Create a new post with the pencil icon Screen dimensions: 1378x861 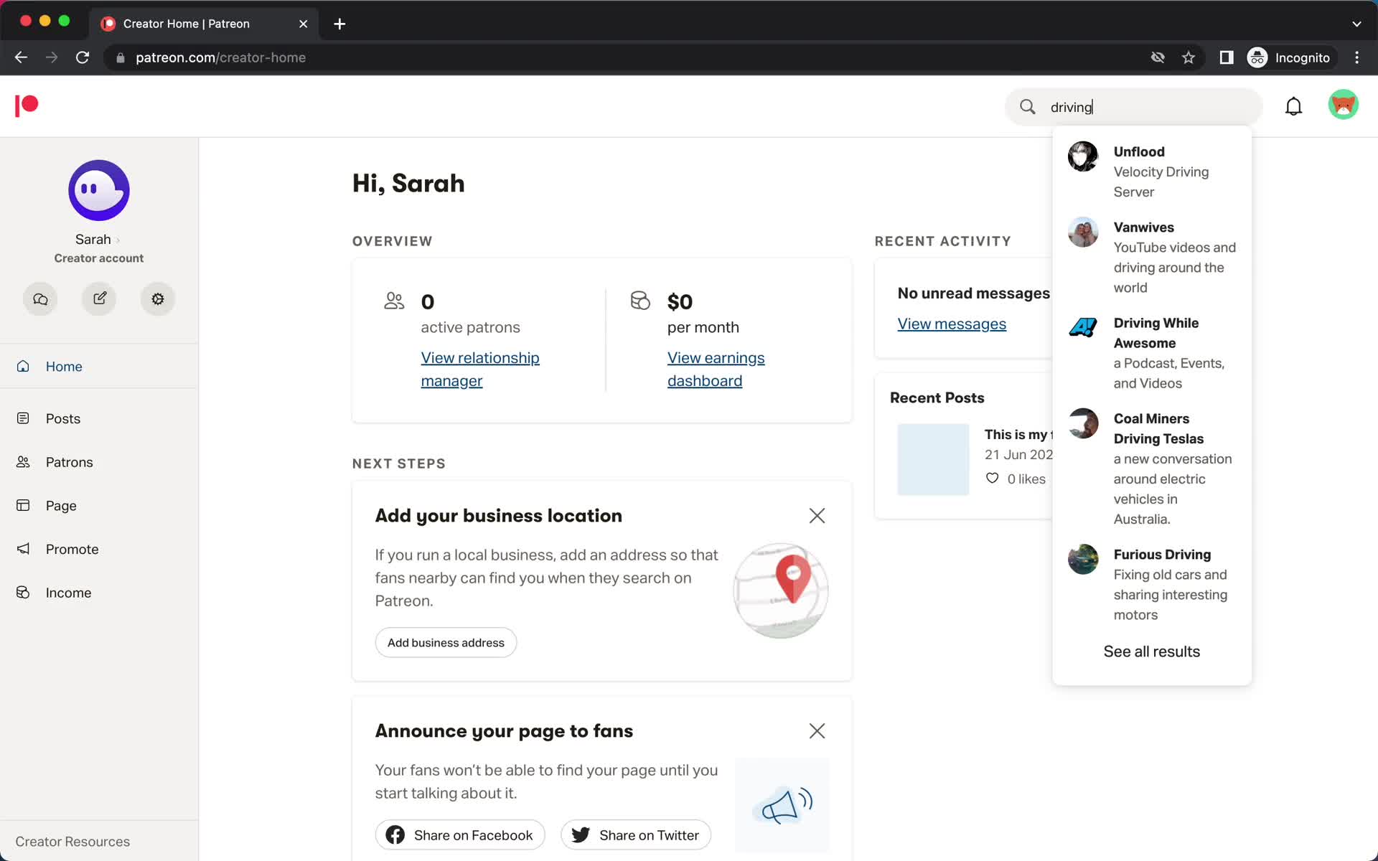99,298
